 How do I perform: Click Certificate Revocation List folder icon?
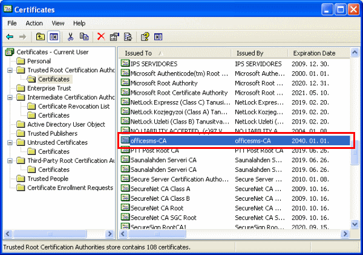31,106
